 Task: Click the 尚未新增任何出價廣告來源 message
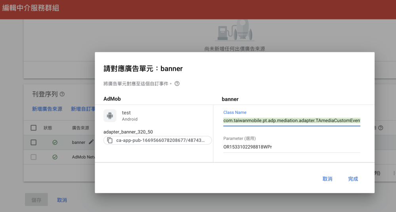pyautogui.click(x=234, y=49)
